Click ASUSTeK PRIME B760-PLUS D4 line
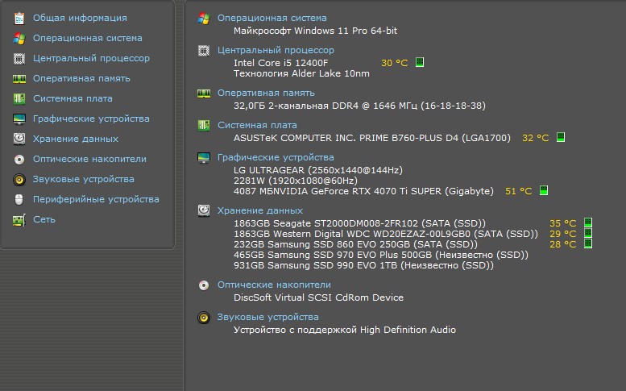Image resolution: width=626 pixels, height=391 pixels. pyautogui.click(x=372, y=138)
